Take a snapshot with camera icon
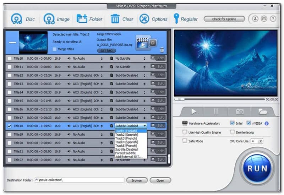The height and width of the screenshot is (195, 284). pyautogui.click(x=239, y=112)
